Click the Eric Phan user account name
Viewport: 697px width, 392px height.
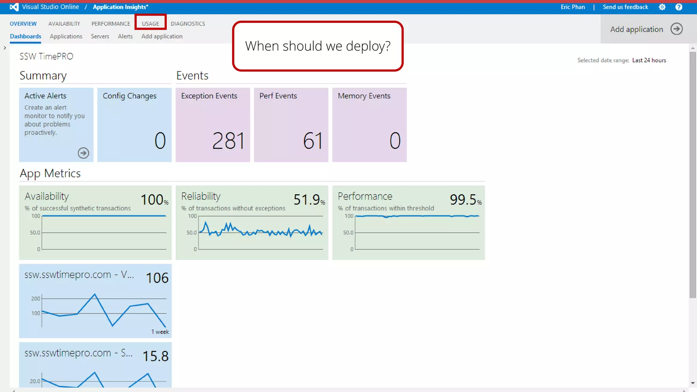tap(573, 7)
